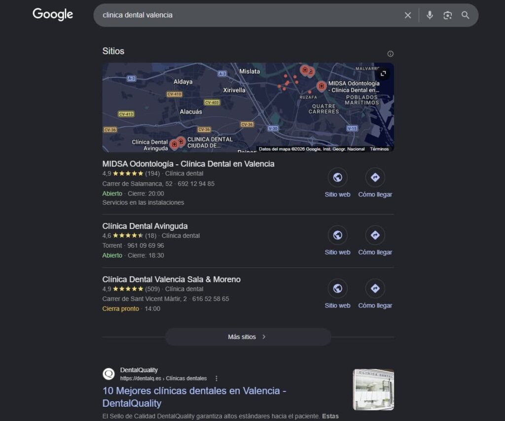Click the Clínica Dental Avinguda map pin

coord(174,144)
